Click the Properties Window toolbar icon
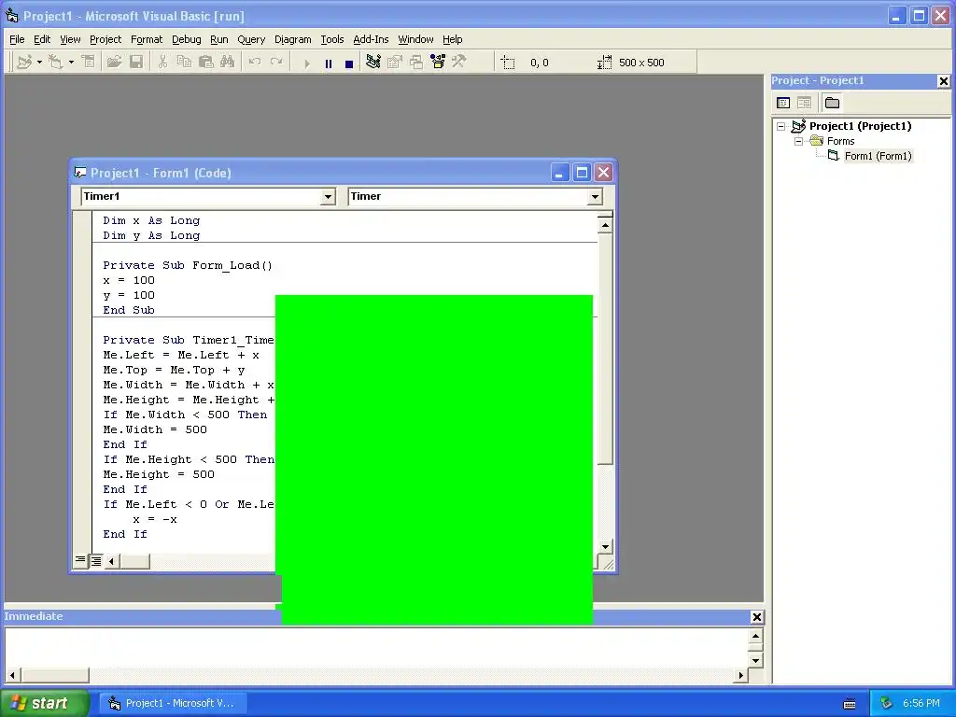Screen dimensions: 956x717 click(395, 63)
